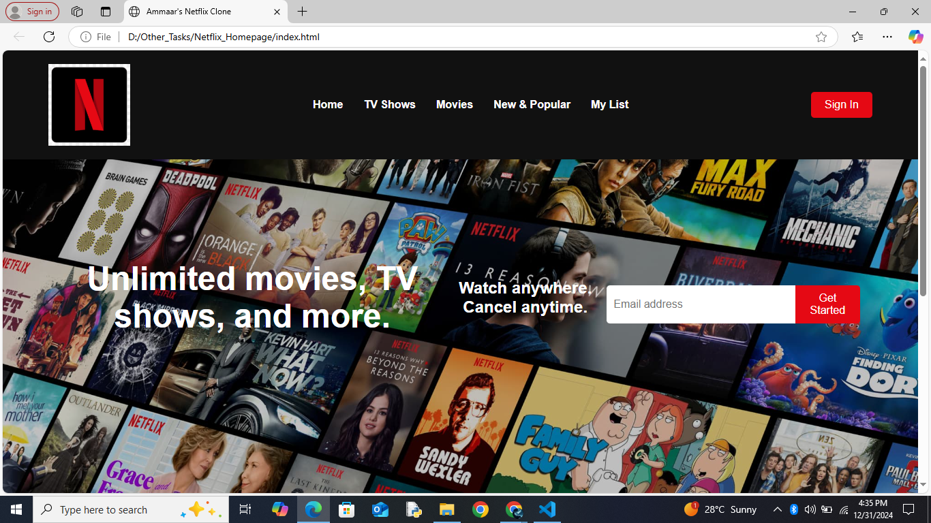Click the 'Watch anywhere. Cancel anytime.' text

525,298
